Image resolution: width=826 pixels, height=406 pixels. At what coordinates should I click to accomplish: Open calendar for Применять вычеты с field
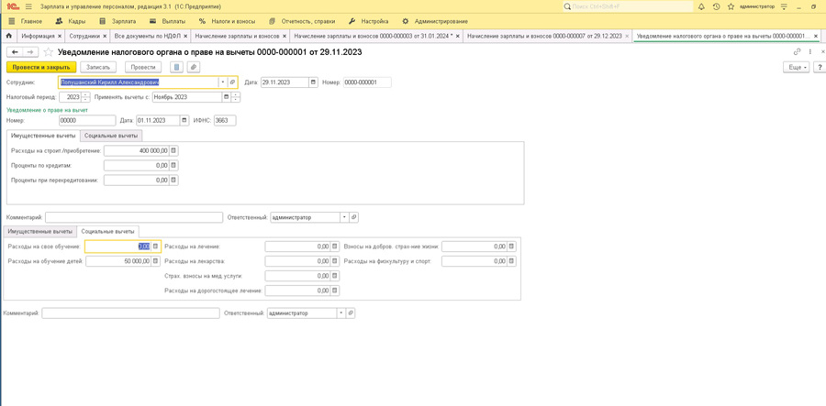click(227, 97)
